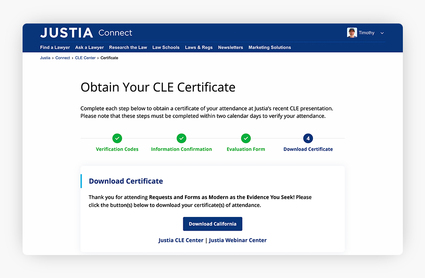Select the step 4 circle indicator
The width and height of the screenshot is (425, 278).
[308, 138]
